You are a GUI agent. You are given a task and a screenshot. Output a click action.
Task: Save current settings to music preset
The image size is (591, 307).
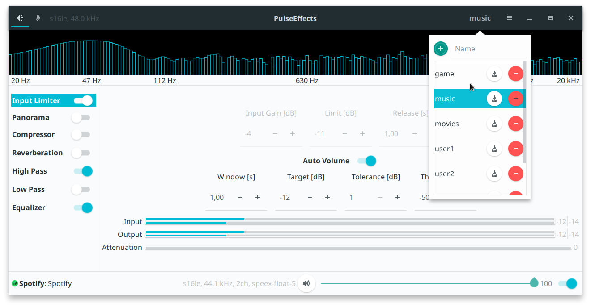pyautogui.click(x=494, y=99)
